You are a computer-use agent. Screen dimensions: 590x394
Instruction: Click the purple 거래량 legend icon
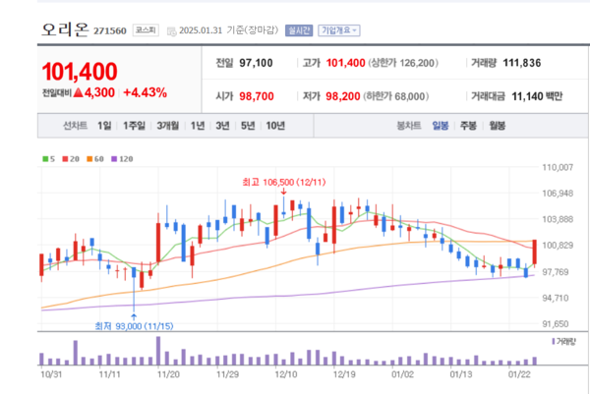point(551,342)
